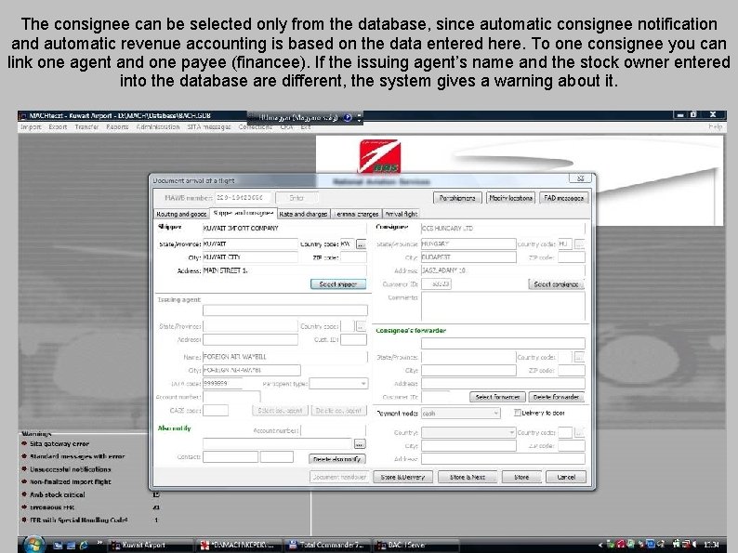Click the Store button
Viewport: 738px width, 553px height.
click(521, 477)
